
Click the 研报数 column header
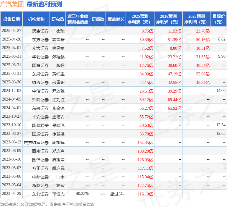pos(98,19)
